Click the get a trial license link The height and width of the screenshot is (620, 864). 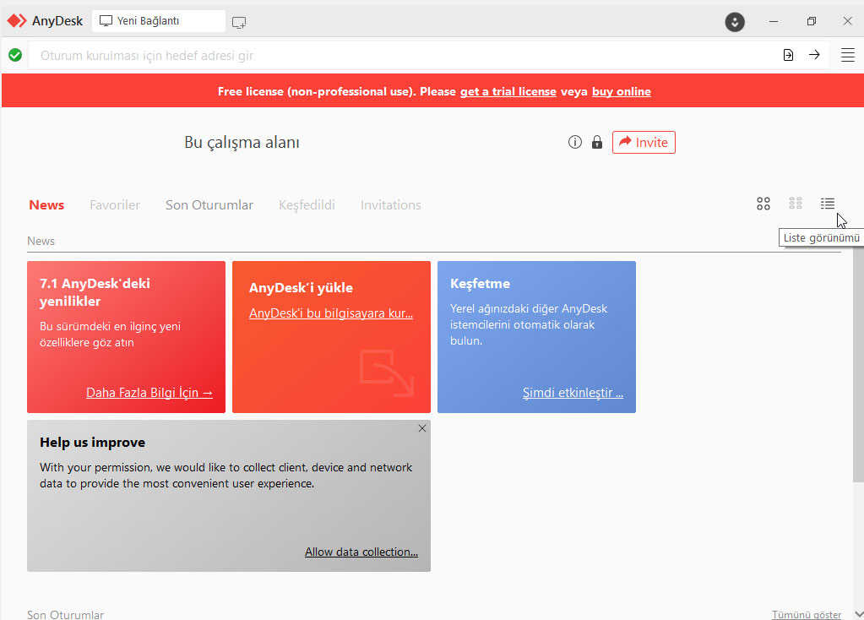[508, 91]
